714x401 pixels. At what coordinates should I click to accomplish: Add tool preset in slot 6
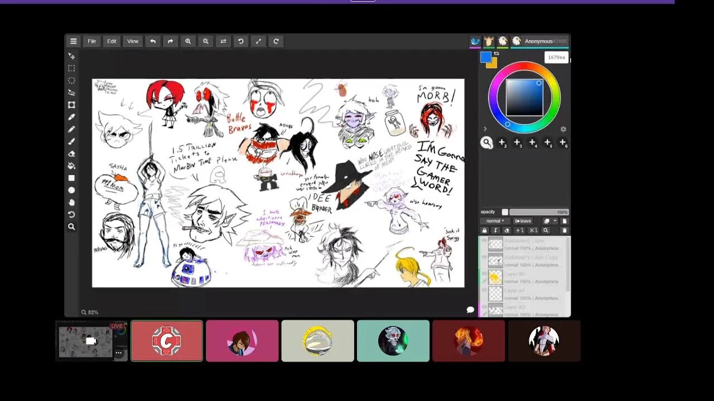563,143
